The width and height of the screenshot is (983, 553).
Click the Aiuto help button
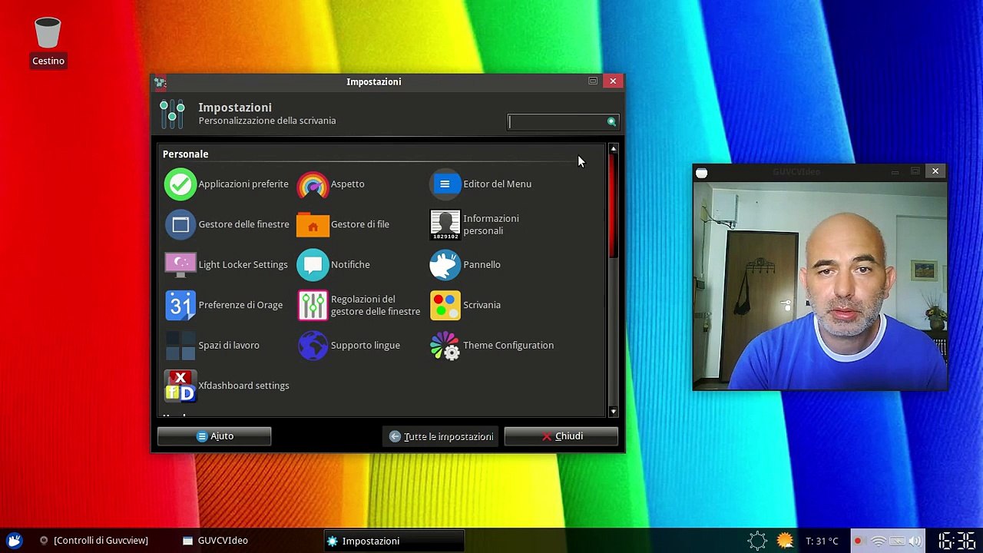214,436
